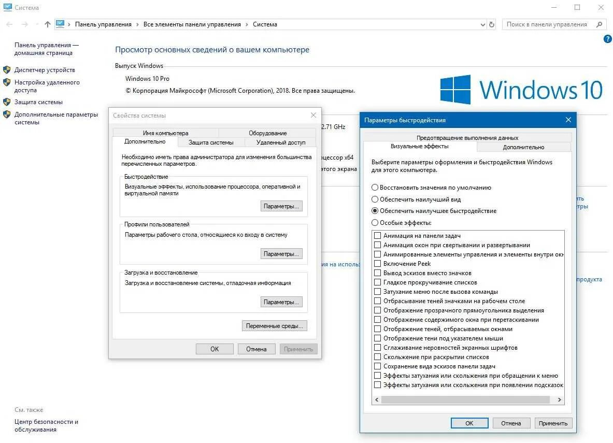Click Параметры under Профили пользователей
This screenshot has width=613, height=443.
tap(281, 254)
